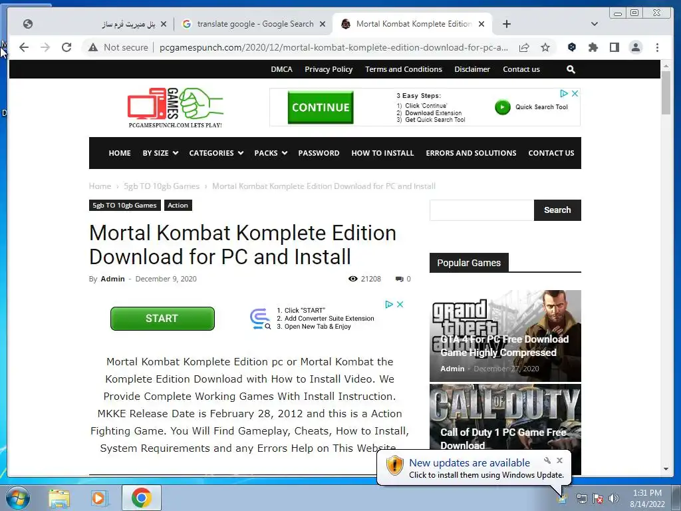The image size is (681, 511).
Task: Open Terms and Conditions link
Action: [404, 69]
